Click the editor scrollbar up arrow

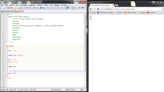coord(85,14)
